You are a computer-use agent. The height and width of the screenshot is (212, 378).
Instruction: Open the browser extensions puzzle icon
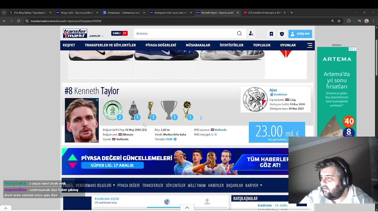[x=349, y=21]
